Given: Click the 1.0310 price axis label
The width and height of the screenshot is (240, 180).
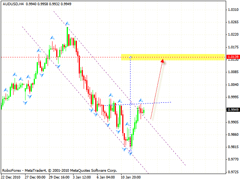Looking at the screenshot, I should (x=233, y=10).
